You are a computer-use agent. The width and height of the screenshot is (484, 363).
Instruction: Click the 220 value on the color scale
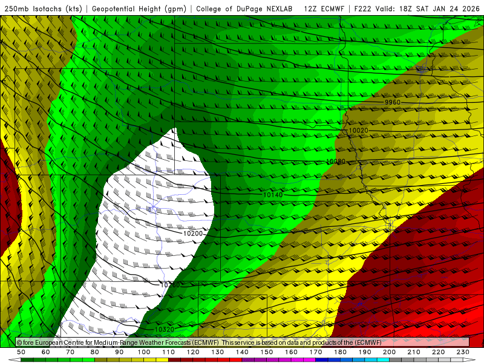coord(438,352)
